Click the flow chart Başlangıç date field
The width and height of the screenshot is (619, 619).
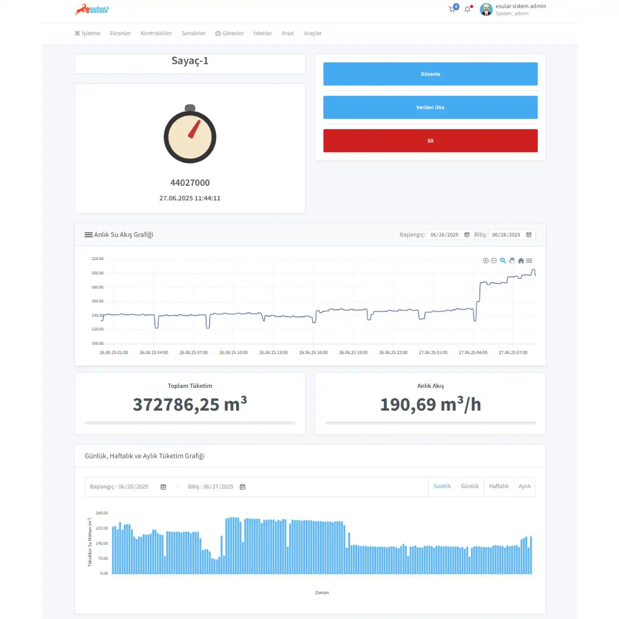(x=445, y=235)
